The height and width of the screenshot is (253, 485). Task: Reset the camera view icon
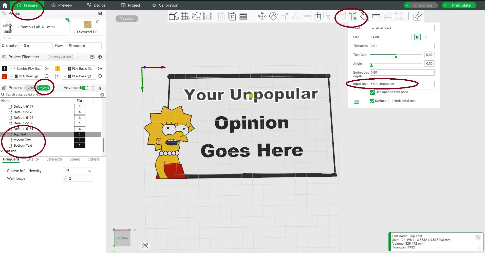[x=145, y=246]
